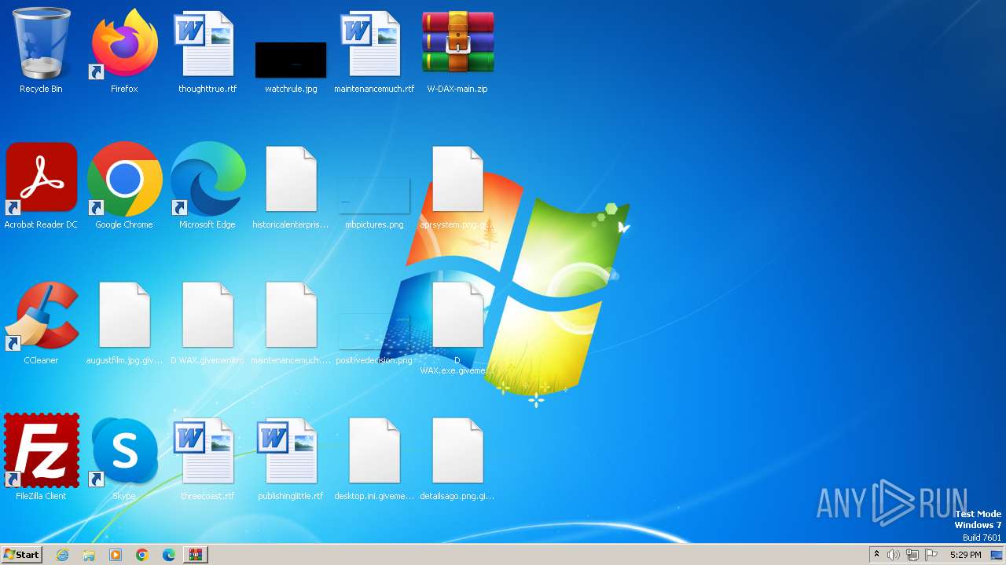Select the augustfilm.jpg.giv... file
Viewport: 1006px width, 565px height.
pyautogui.click(x=124, y=323)
